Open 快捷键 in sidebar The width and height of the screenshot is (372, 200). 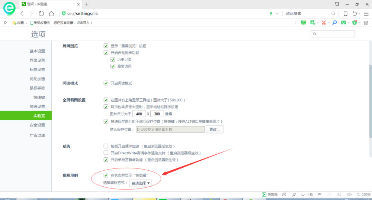pos(39,97)
